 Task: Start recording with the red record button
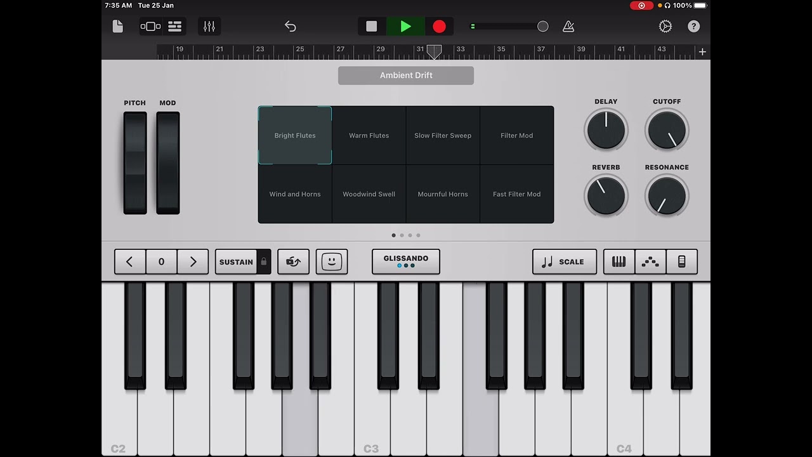439,26
